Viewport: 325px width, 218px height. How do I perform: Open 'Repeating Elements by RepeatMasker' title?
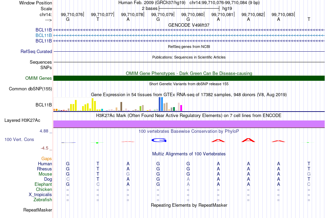point(189,205)
